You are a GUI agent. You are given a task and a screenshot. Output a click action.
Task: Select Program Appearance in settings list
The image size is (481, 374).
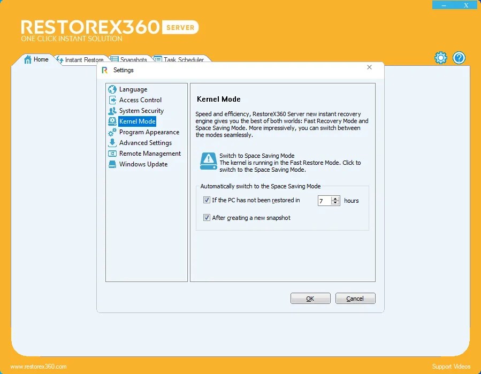click(149, 132)
